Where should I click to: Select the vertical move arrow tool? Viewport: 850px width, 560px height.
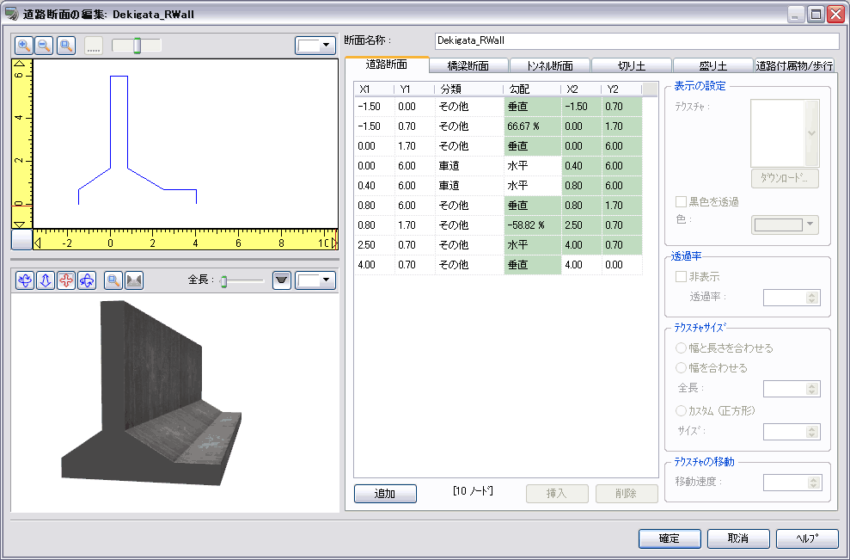(x=46, y=280)
